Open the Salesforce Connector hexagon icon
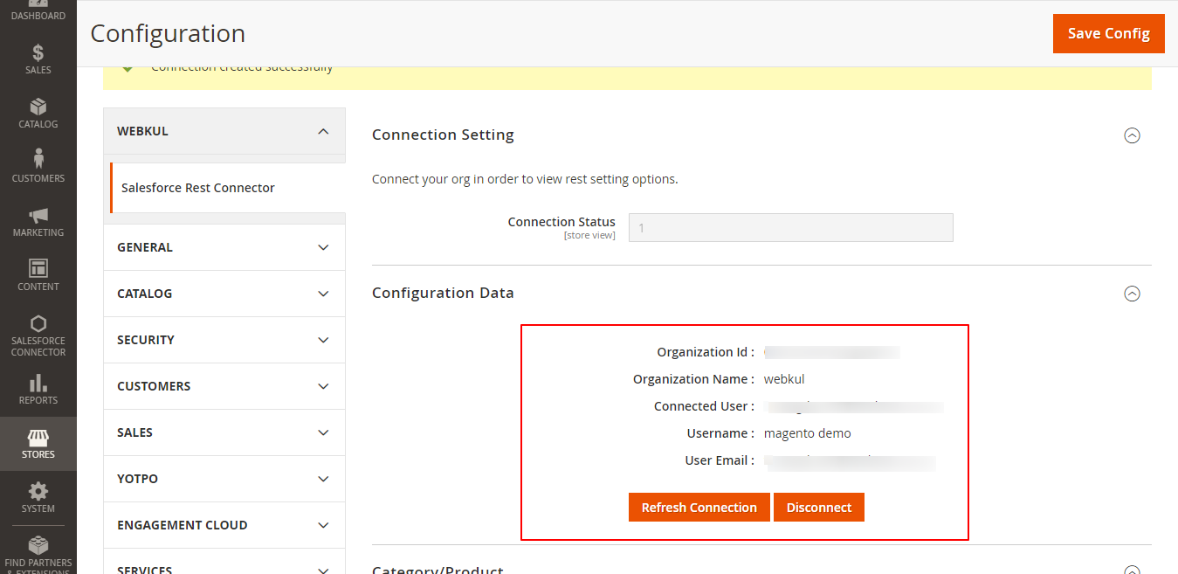The width and height of the screenshot is (1178, 574). pyautogui.click(x=38, y=323)
